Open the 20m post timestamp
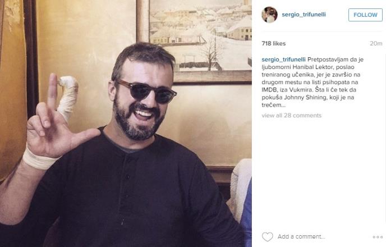 (376, 44)
